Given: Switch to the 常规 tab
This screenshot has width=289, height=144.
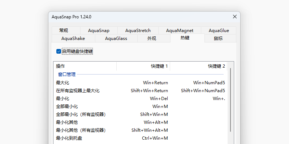Looking at the screenshot, I should tap(64, 31).
